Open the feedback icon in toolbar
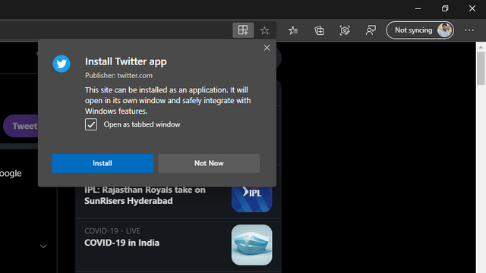The image size is (486, 273). (371, 30)
